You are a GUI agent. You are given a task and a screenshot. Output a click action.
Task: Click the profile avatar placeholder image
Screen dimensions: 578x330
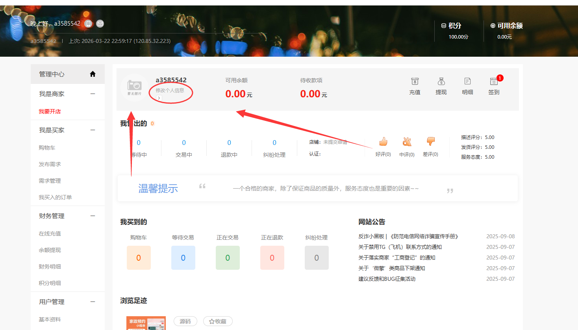click(x=134, y=87)
